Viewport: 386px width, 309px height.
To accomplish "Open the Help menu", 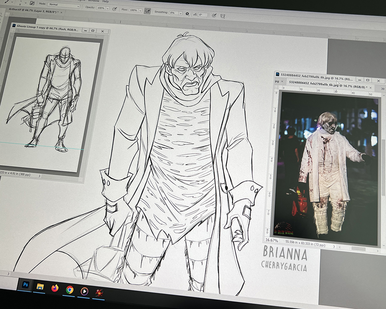I will 105,1.
